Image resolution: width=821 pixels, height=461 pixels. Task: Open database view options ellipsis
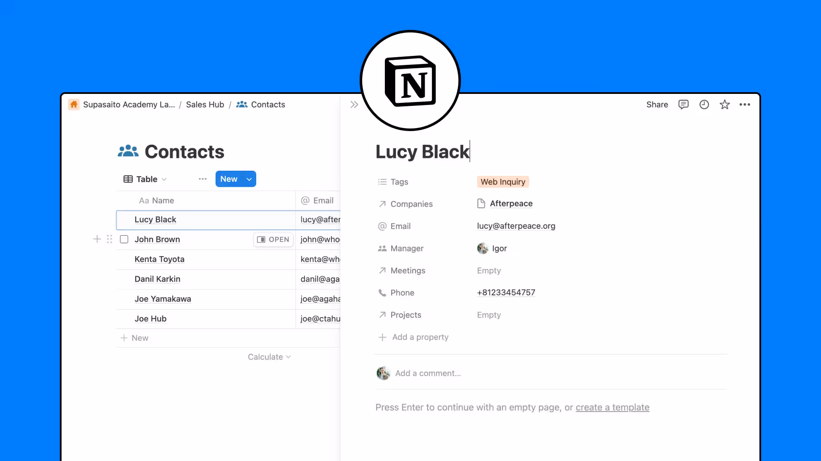click(x=203, y=179)
